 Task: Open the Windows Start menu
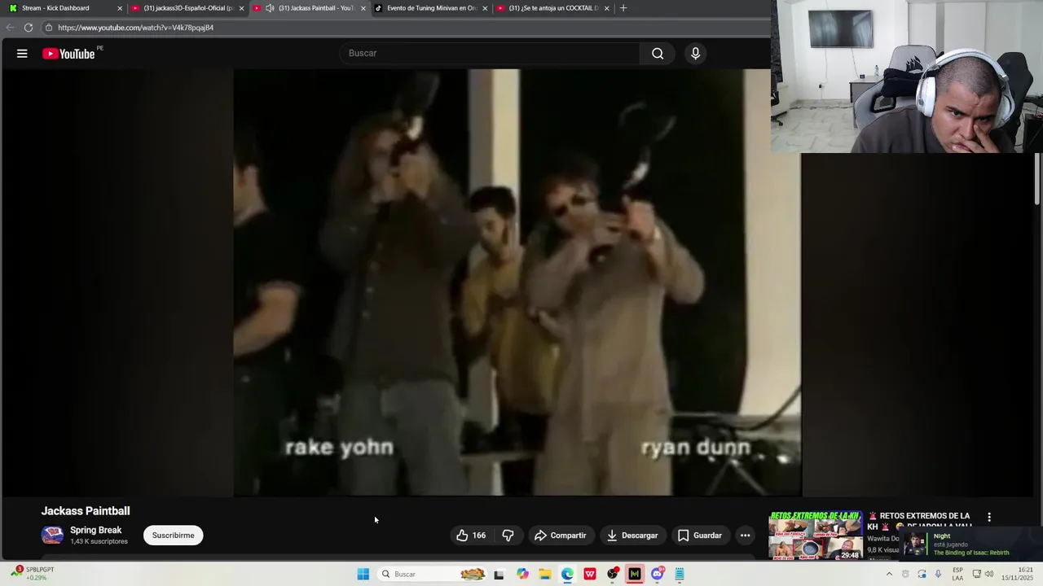(x=363, y=575)
